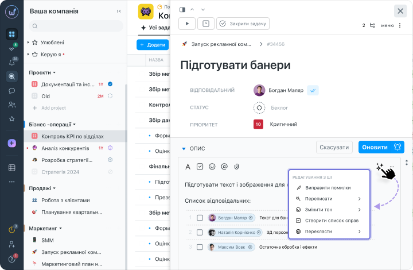Click the Скасувати button
Image resolution: width=413 pixels, height=270 pixels.
334,147
